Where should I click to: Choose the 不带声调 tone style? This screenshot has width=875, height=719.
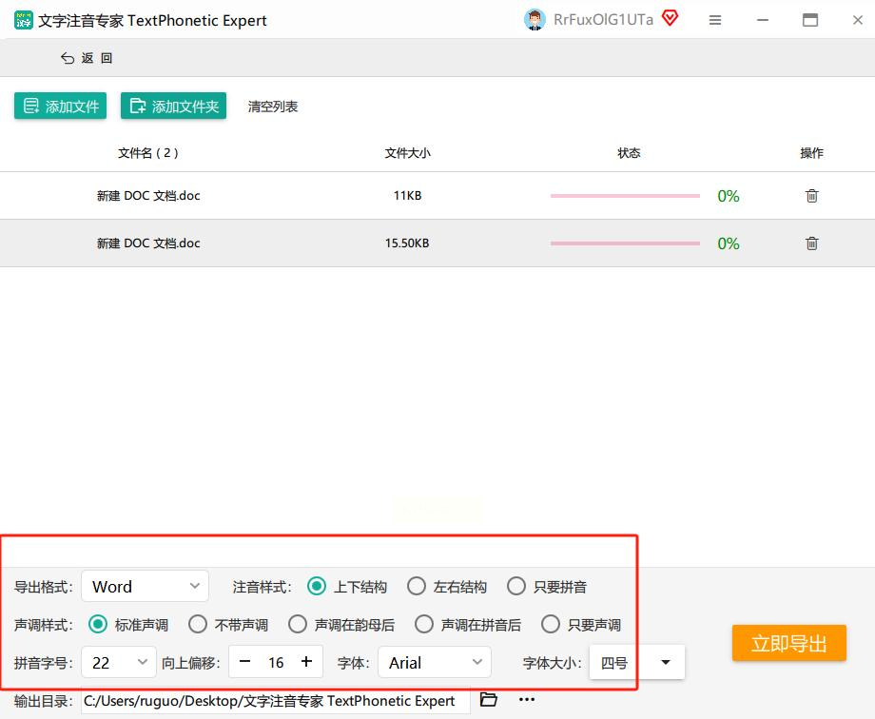click(x=198, y=625)
